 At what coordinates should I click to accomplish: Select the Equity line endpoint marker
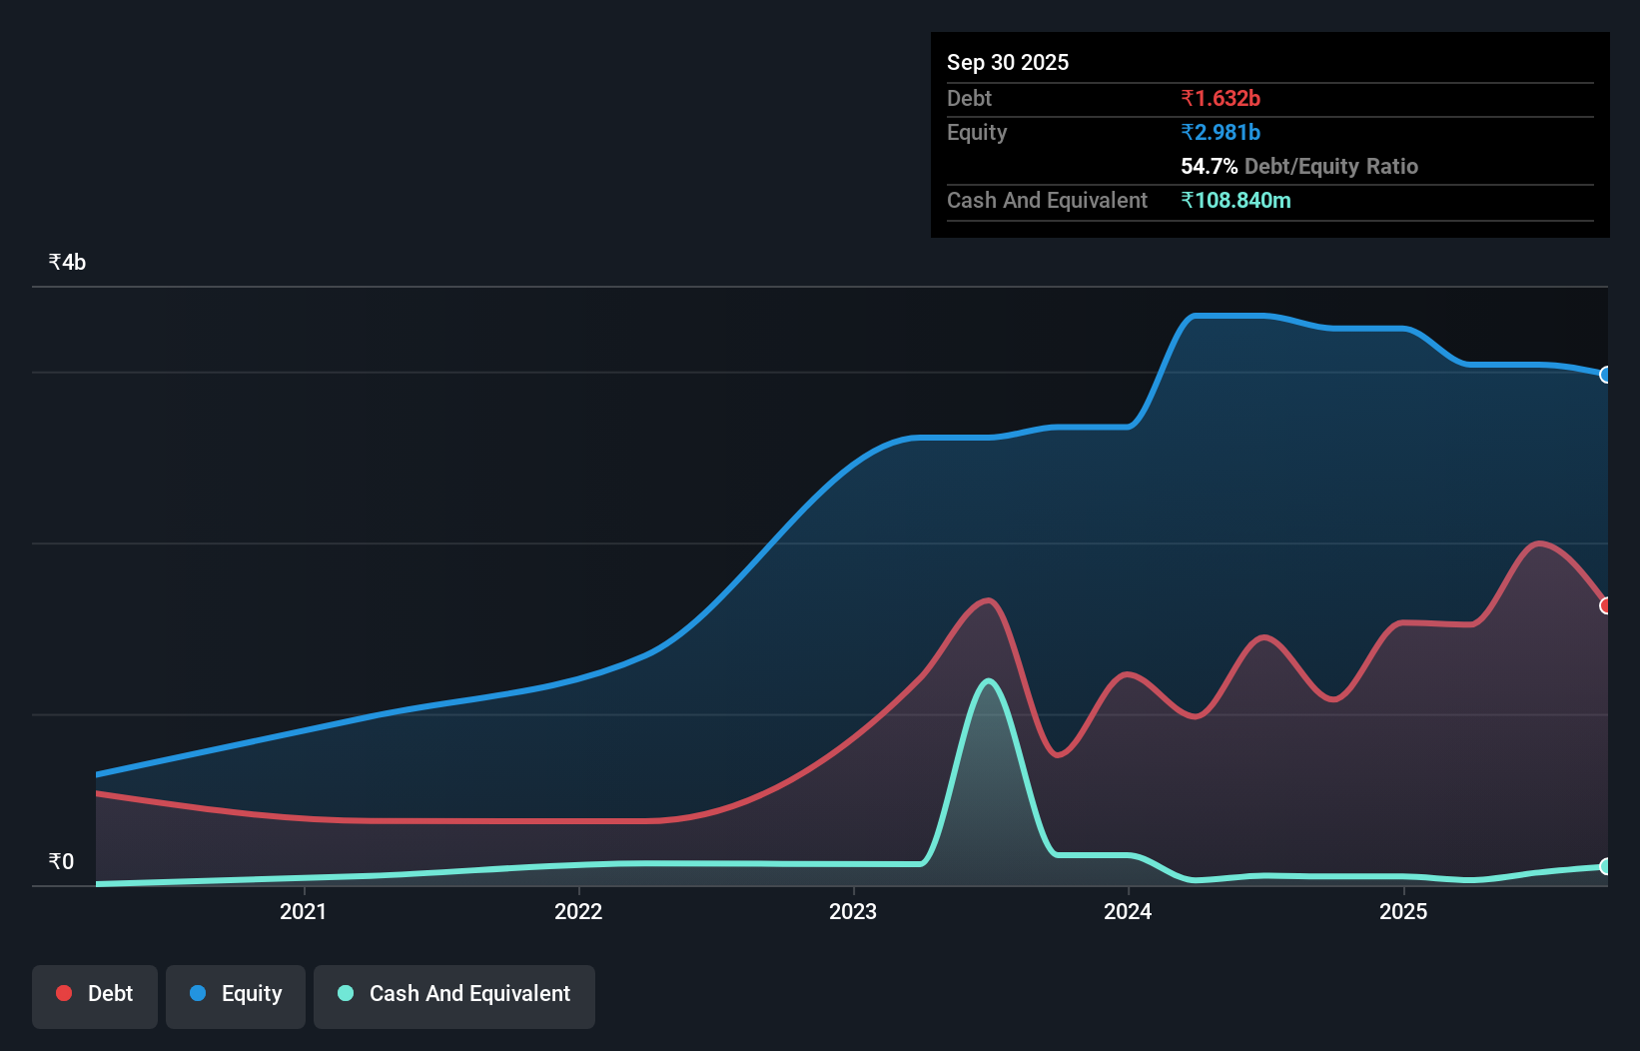[1605, 376]
